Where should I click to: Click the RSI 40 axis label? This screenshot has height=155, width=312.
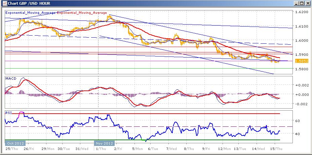coord(298,134)
